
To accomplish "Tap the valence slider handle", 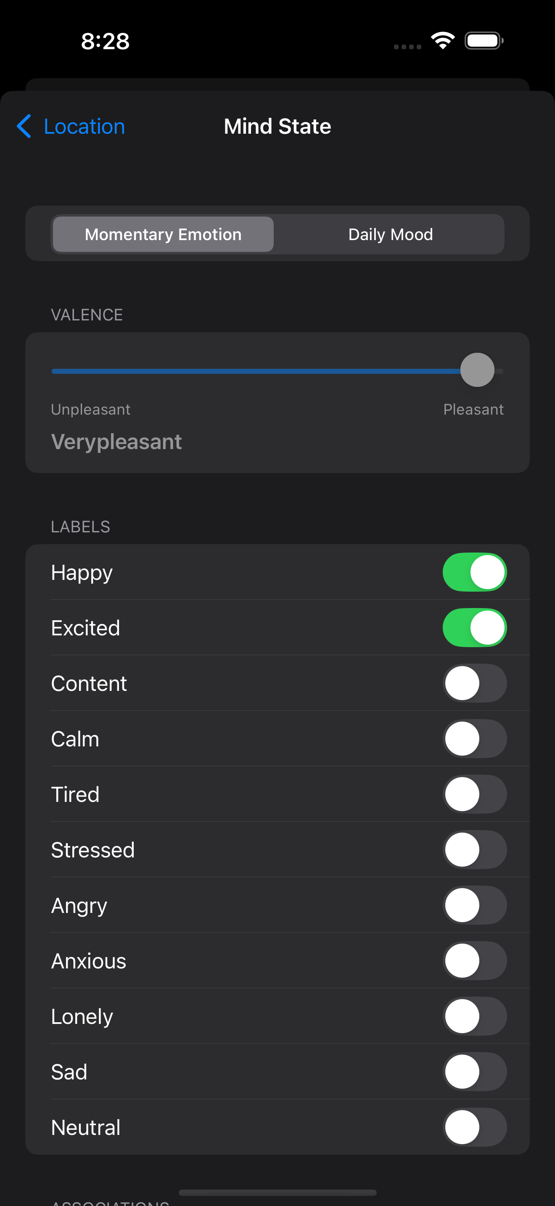I will click(x=476, y=370).
